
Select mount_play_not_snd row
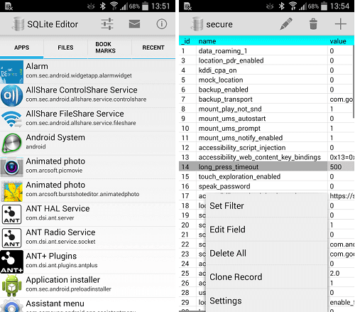click(266, 109)
